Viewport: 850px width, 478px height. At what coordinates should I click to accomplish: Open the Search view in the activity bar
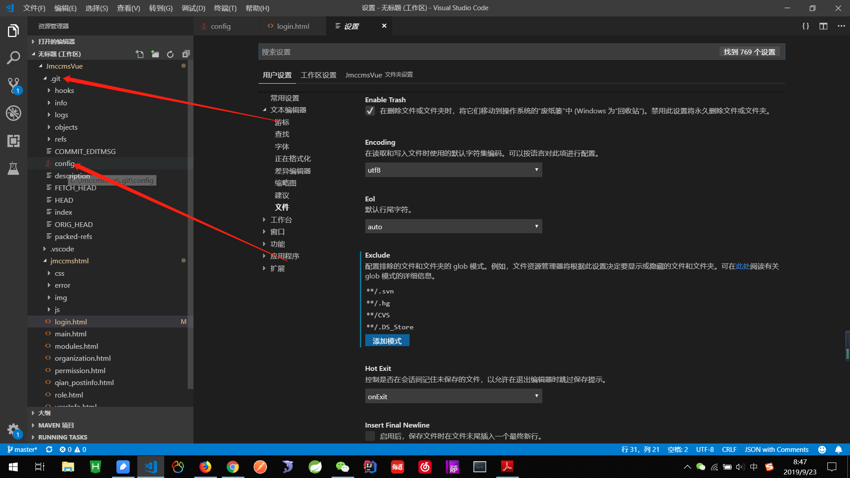coord(13,57)
